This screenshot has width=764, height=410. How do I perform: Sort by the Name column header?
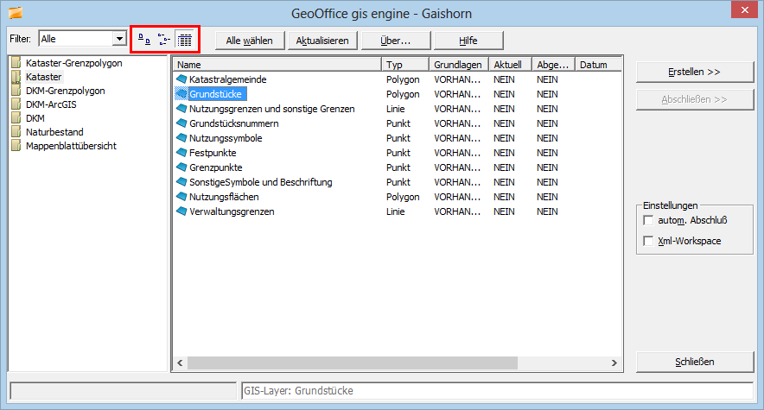(x=277, y=65)
